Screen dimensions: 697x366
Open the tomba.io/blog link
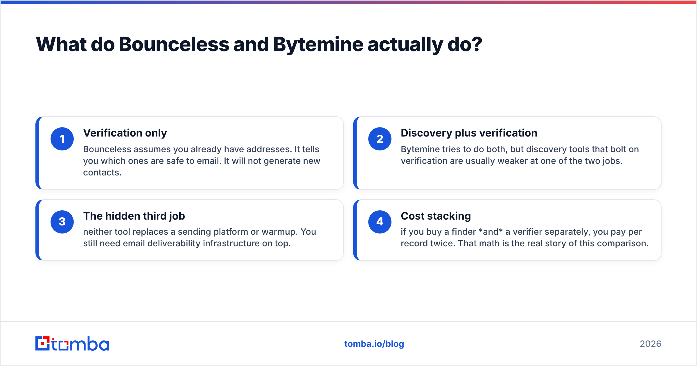[374, 344]
